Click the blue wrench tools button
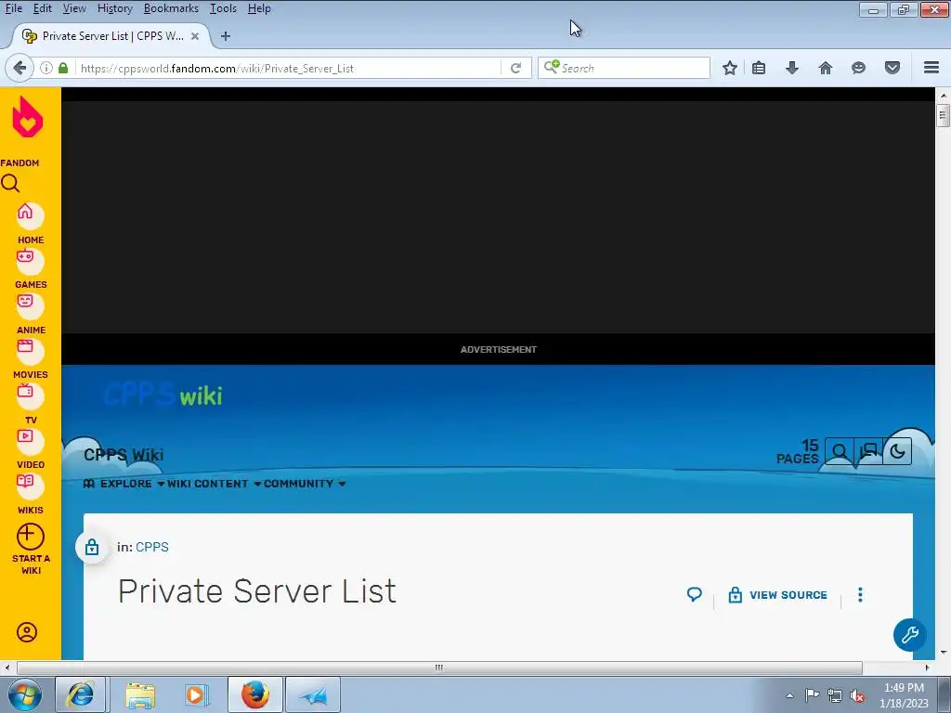Viewport: 951px width, 713px height. 910,635
